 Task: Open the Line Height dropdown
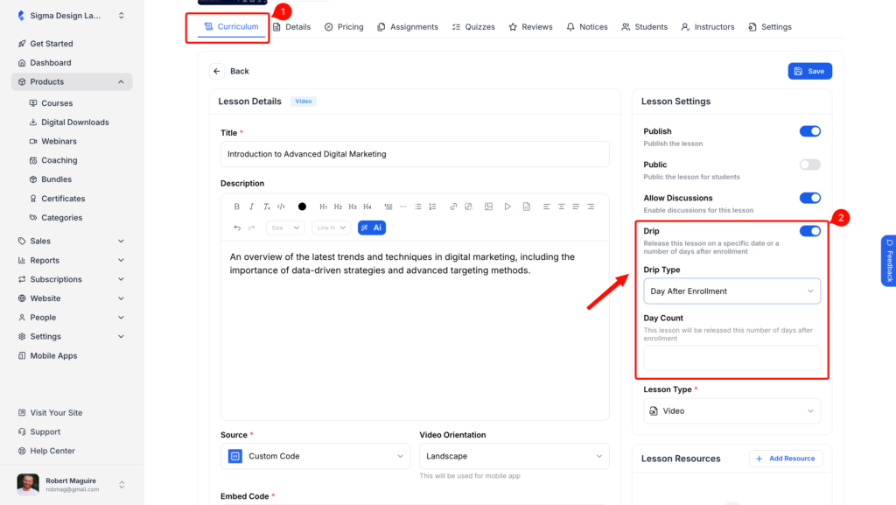332,228
